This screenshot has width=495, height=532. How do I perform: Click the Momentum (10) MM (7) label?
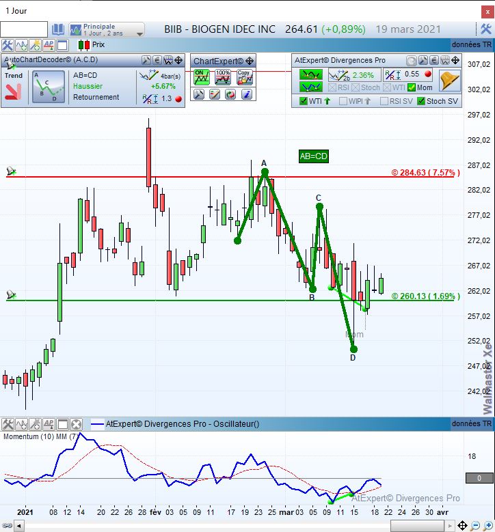[41, 436]
